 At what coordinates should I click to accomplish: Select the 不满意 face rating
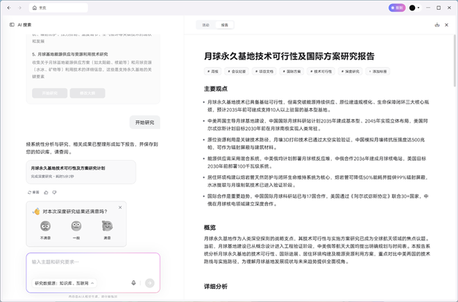(45, 229)
